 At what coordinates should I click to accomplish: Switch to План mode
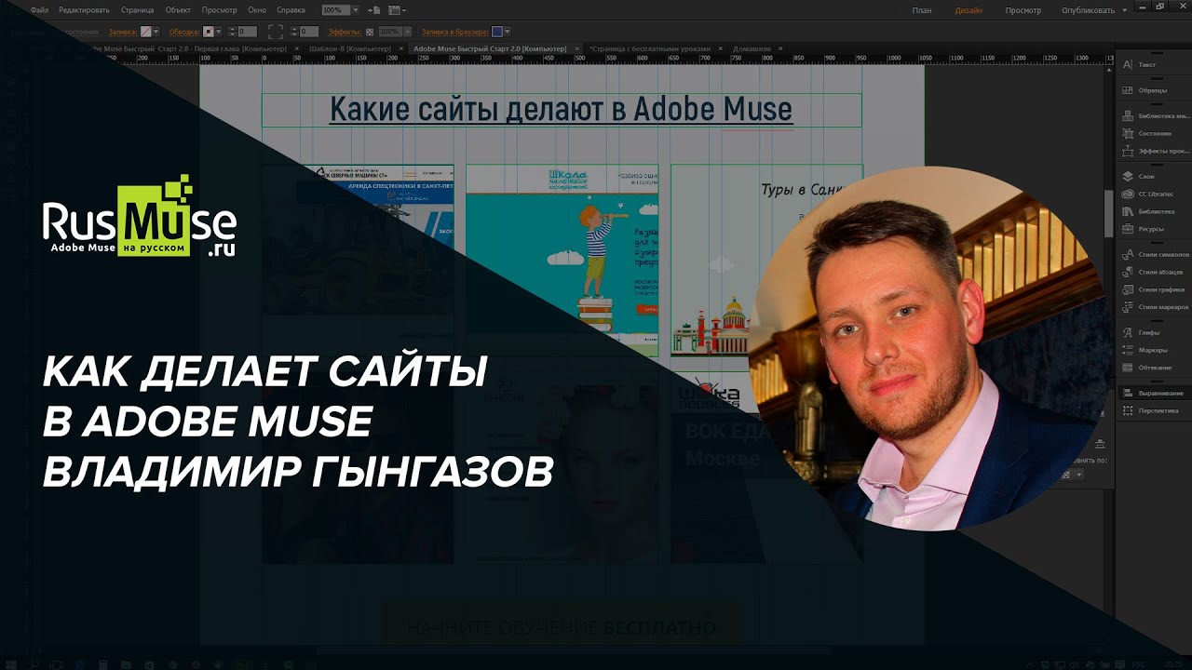(x=922, y=10)
